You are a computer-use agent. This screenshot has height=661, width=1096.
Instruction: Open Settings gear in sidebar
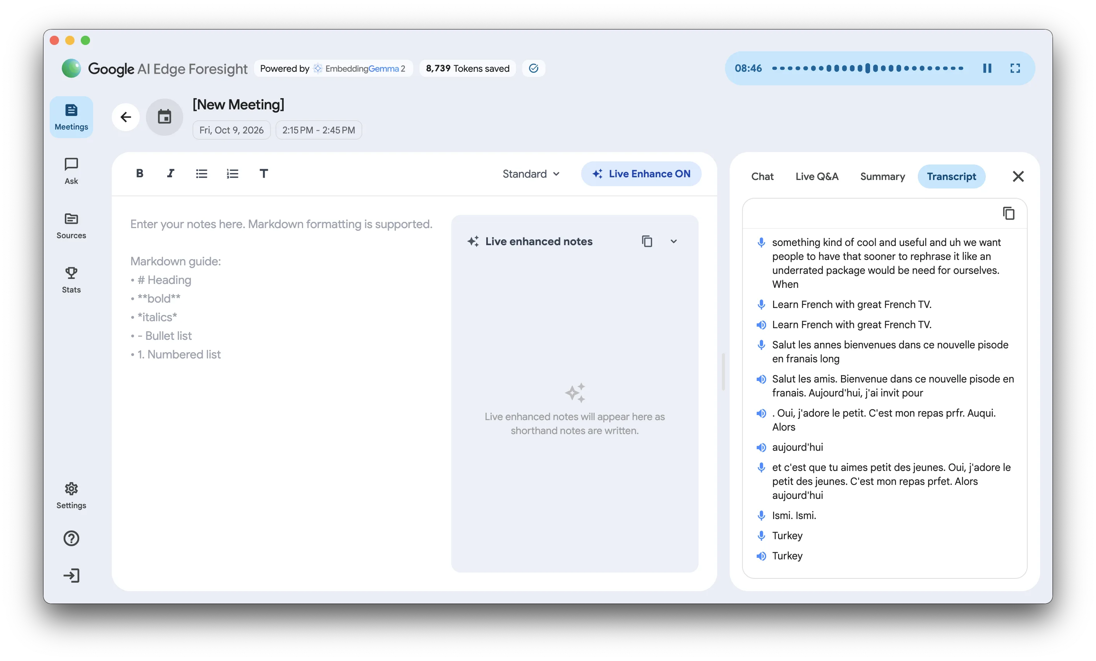71,495
